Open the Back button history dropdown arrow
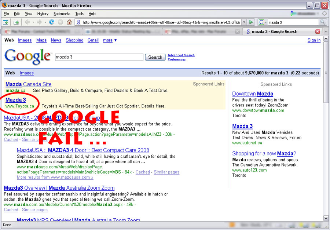This screenshot has height=230, width=330. [x=33, y=22]
